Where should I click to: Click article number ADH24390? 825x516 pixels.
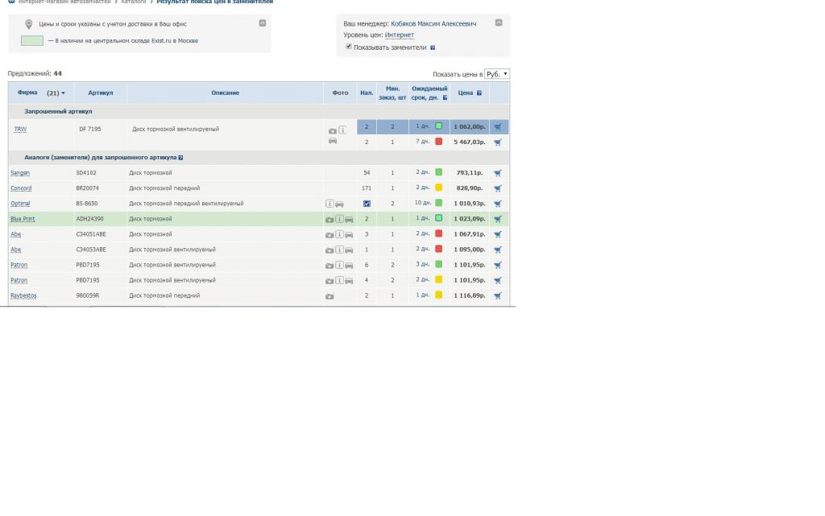(90, 219)
